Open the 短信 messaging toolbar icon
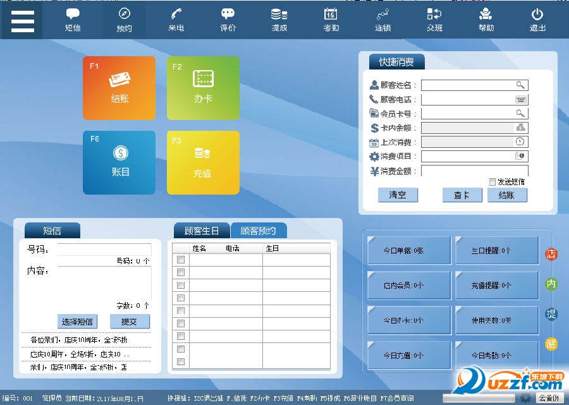 [73, 20]
